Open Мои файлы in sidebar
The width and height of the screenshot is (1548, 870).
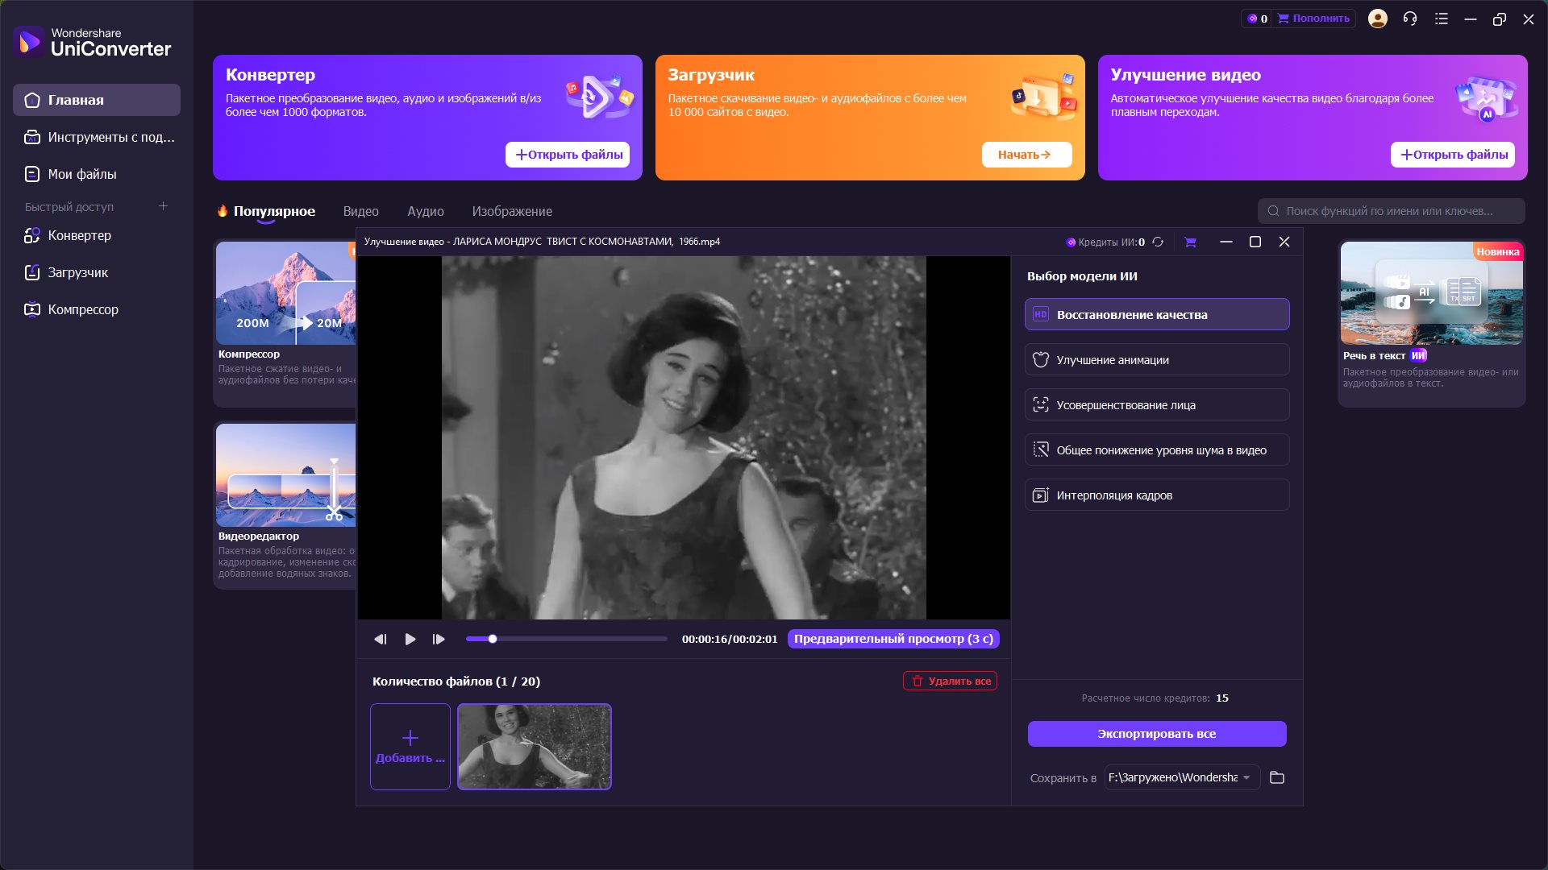pos(81,174)
